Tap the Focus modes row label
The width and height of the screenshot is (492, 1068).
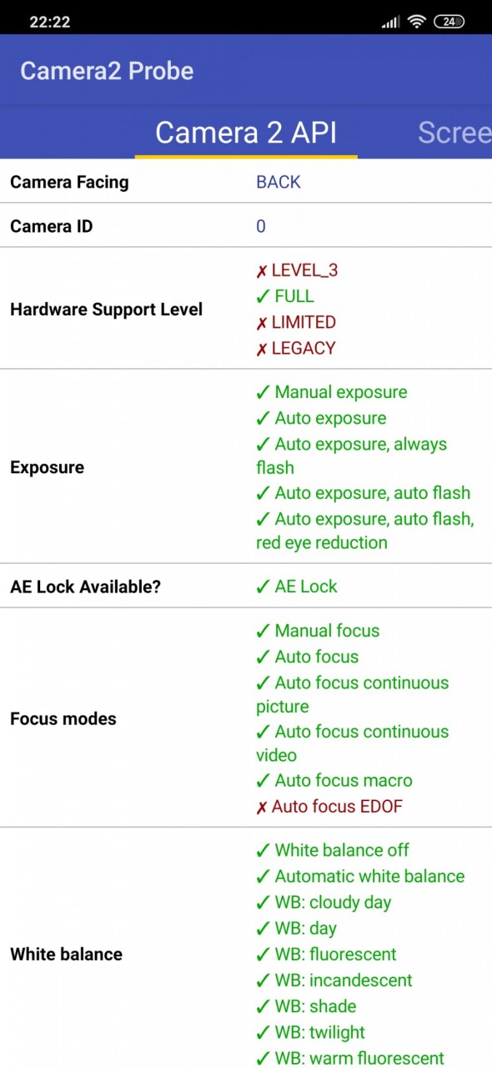[63, 718]
